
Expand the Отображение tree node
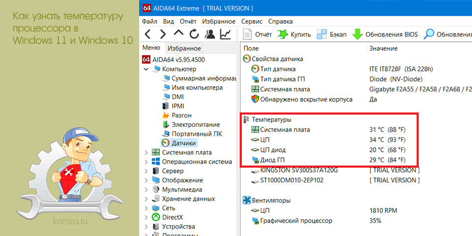point(146,180)
